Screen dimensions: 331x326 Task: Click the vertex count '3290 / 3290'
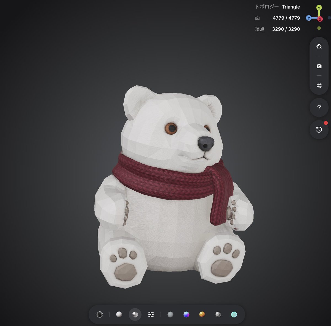tap(286, 29)
